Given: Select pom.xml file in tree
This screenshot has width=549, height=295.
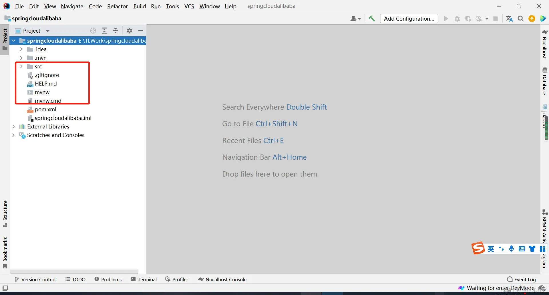Looking at the screenshot, I should pyautogui.click(x=45, y=109).
